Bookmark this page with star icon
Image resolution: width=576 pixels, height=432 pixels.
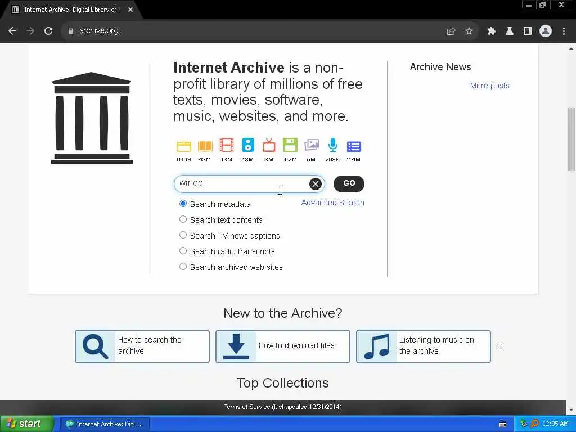click(469, 31)
